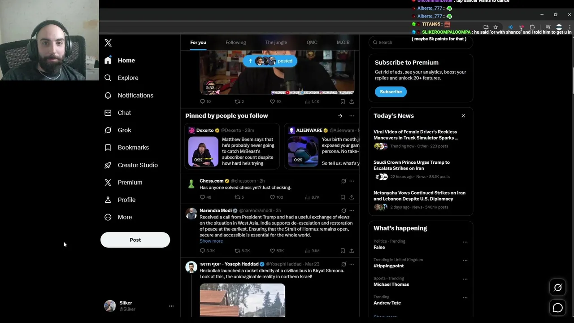Open Grok explain on Chess.com post
This screenshot has width=574, height=323.
pyautogui.click(x=344, y=181)
